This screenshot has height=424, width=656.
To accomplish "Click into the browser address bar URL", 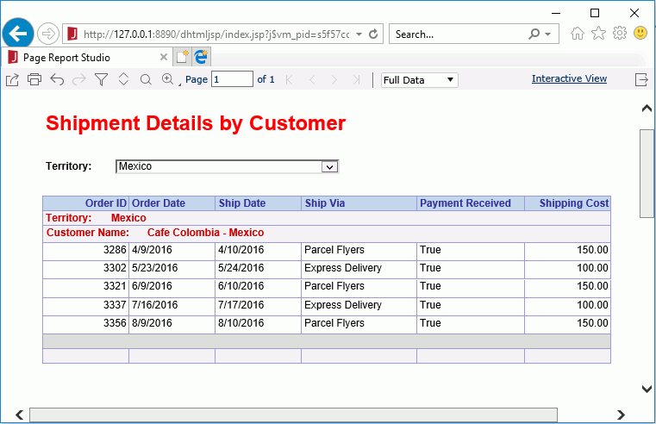I will tap(216, 34).
